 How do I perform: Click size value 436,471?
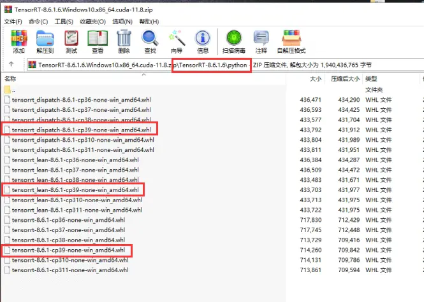(311, 100)
